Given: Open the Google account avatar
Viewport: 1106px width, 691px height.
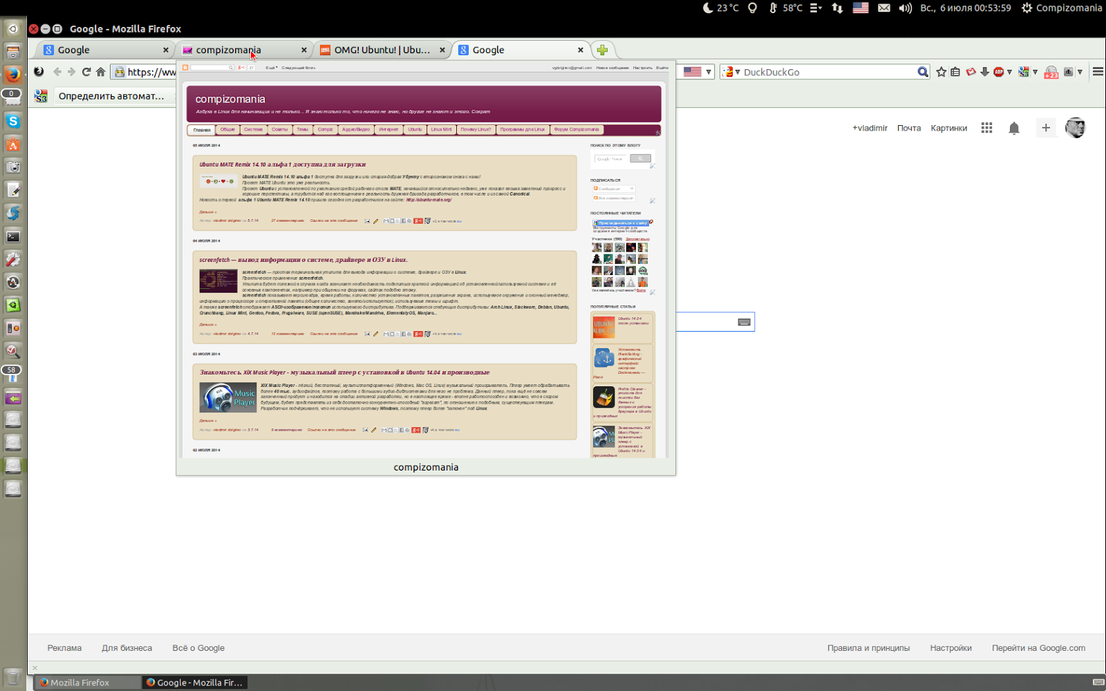Looking at the screenshot, I should pos(1075,128).
